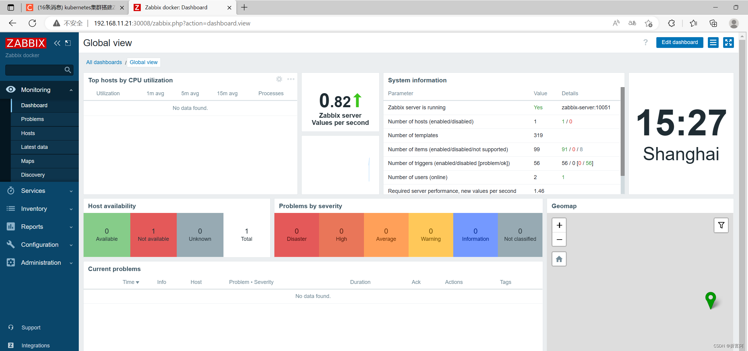Click the Configuration wrench icon
This screenshot has width=748, height=351.
(11, 245)
